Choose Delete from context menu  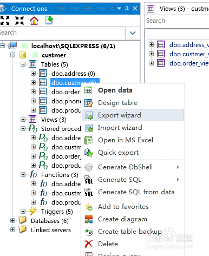(133, 244)
